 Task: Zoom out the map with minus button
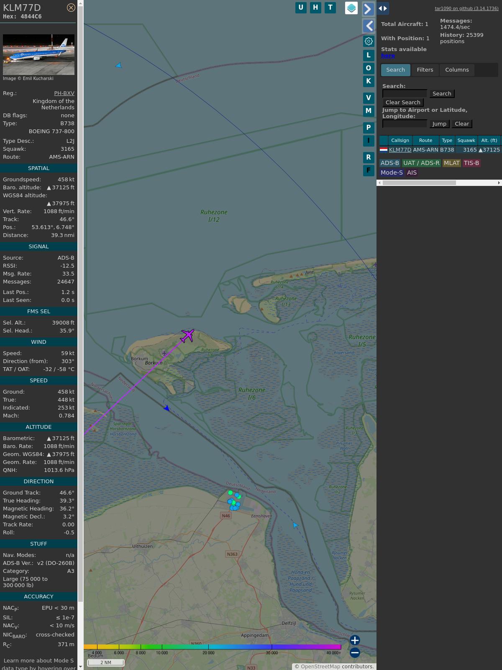(355, 652)
